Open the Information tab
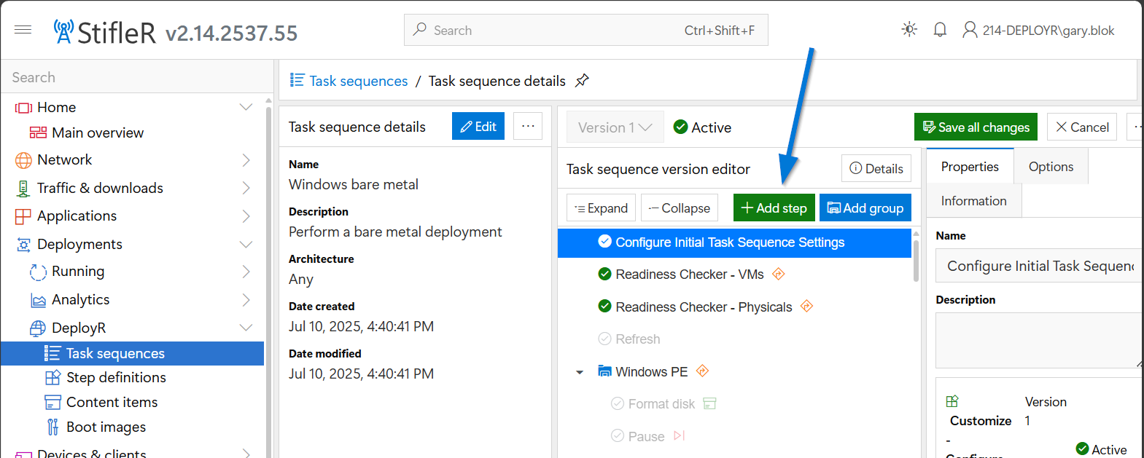Image resolution: width=1144 pixels, height=458 pixels. click(973, 201)
